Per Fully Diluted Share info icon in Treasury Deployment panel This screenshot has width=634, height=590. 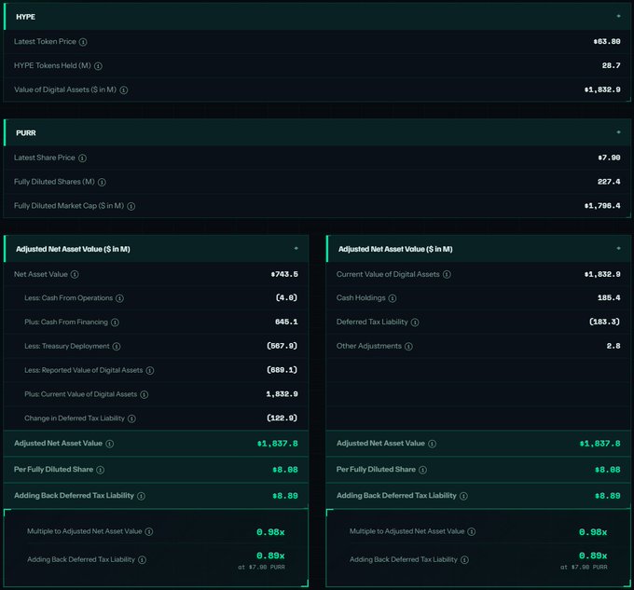[101, 470]
